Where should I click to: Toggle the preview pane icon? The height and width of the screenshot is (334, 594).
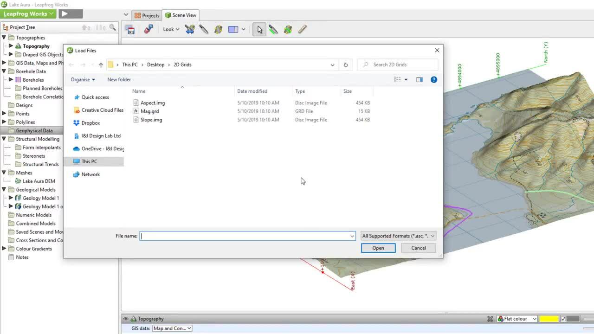point(420,79)
